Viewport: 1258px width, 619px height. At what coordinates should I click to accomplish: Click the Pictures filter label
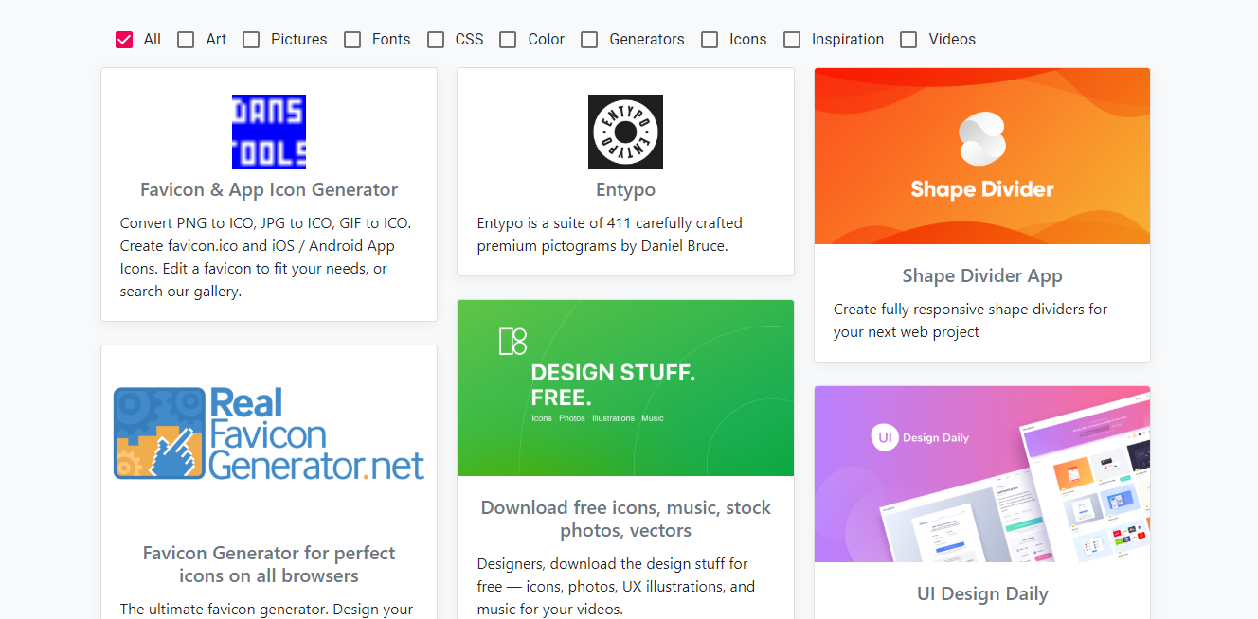299,40
